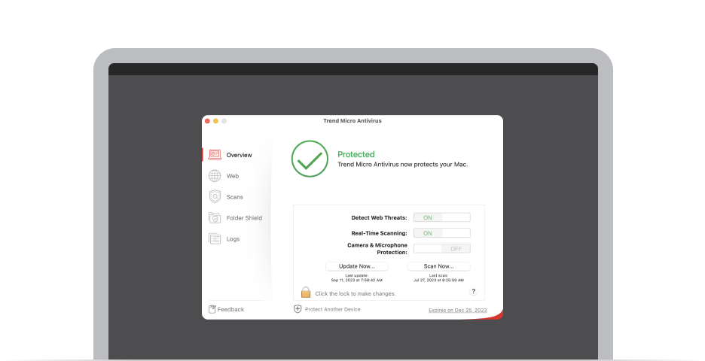Click the Update Now button
This screenshot has width=705, height=361.
[x=356, y=266]
